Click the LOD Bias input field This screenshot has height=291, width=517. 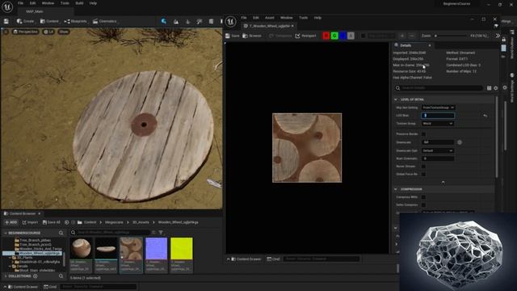coord(438,116)
